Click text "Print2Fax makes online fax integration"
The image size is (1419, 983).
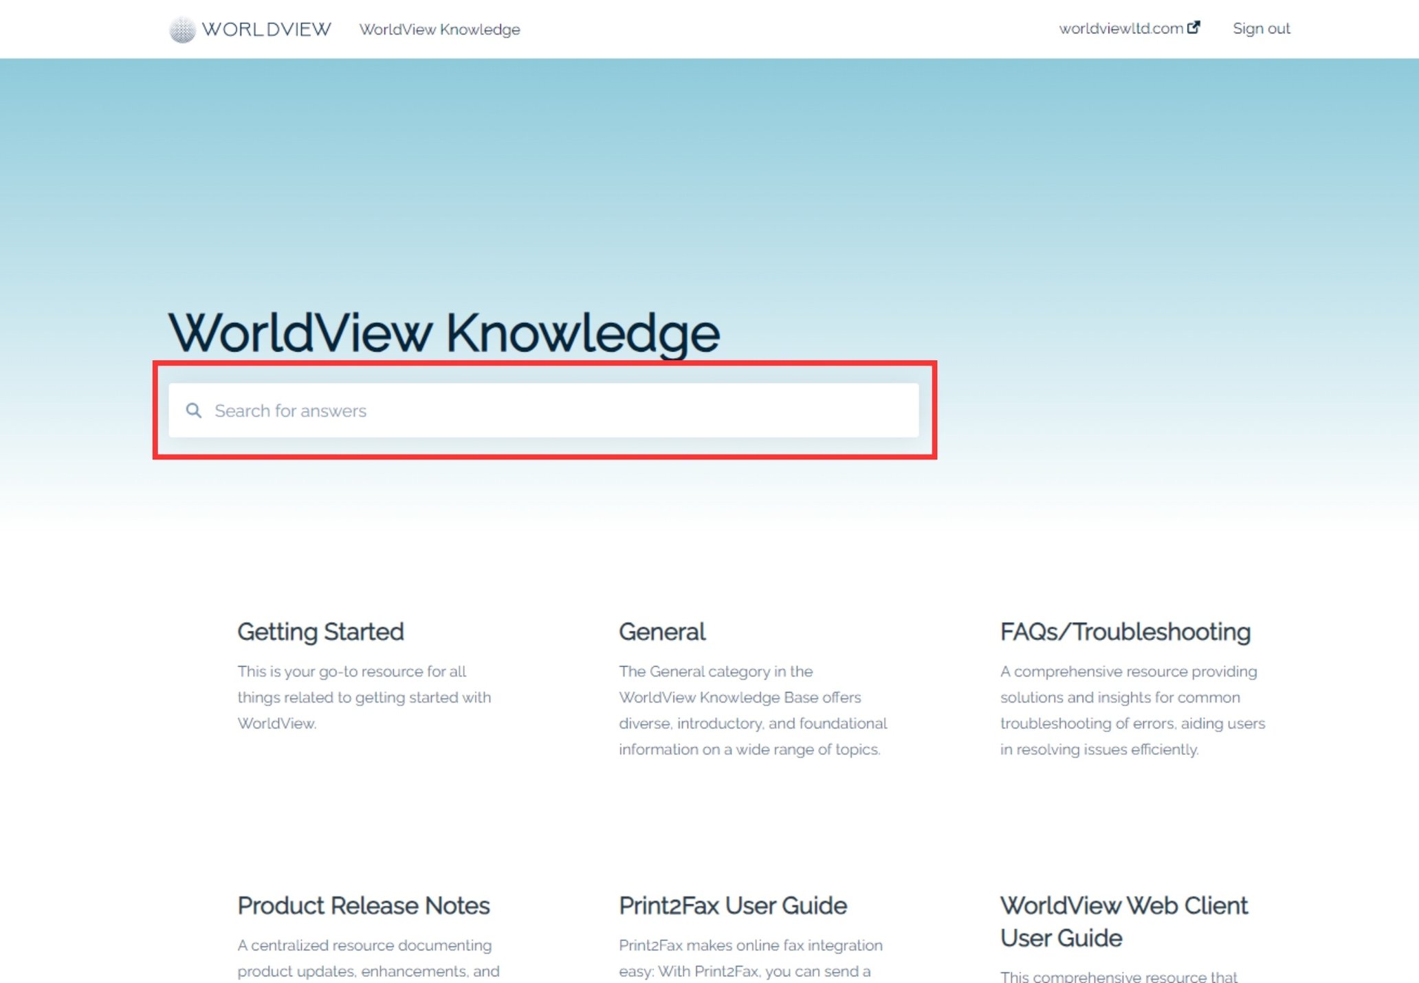click(751, 945)
